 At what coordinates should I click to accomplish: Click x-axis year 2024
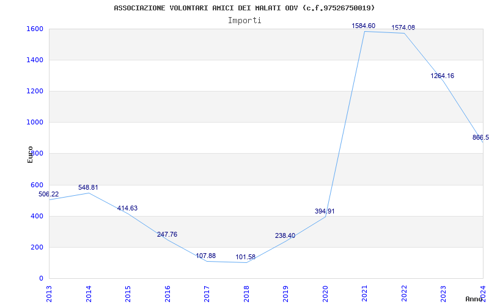click(483, 293)
